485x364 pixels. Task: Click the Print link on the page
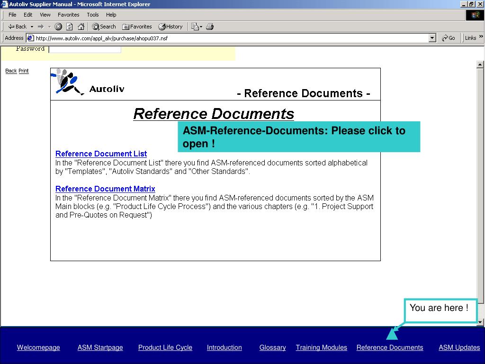(24, 71)
